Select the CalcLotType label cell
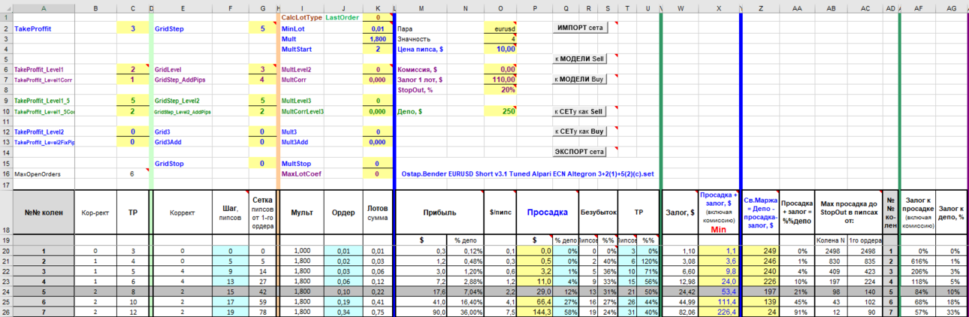 pos(301,17)
